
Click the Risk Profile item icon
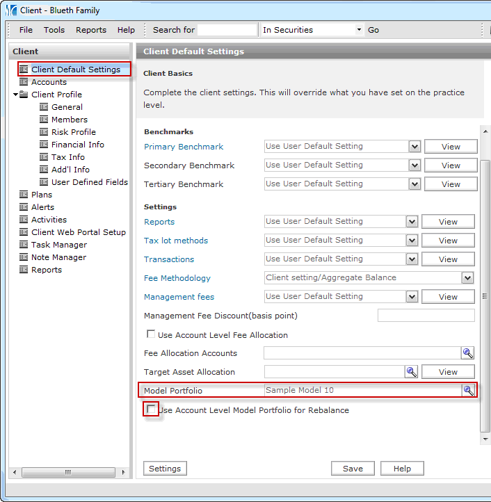[44, 132]
